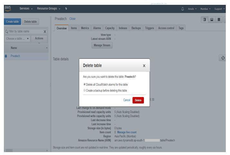Open the Triggers tab

pos(149,28)
